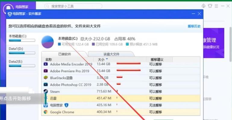The width and height of the screenshot is (232, 120).
Task: Click the 预计释放 451.5 MB legend
Action: coord(142,44)
